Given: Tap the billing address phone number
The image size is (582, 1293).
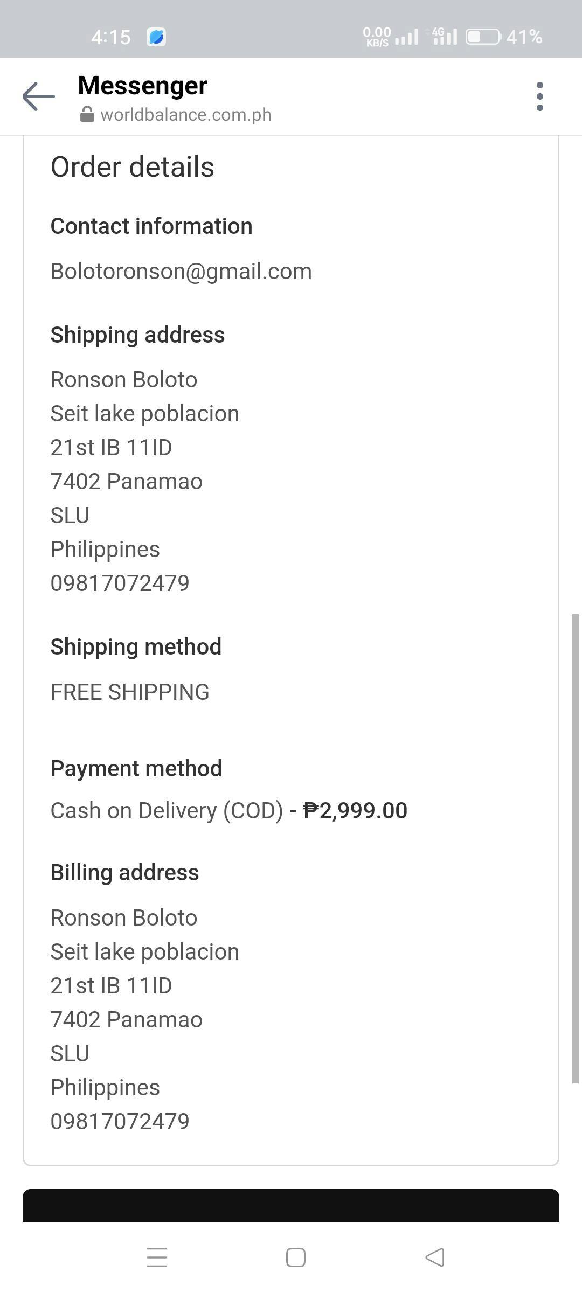Looking at the screenshot, I should coord(120,1121).
